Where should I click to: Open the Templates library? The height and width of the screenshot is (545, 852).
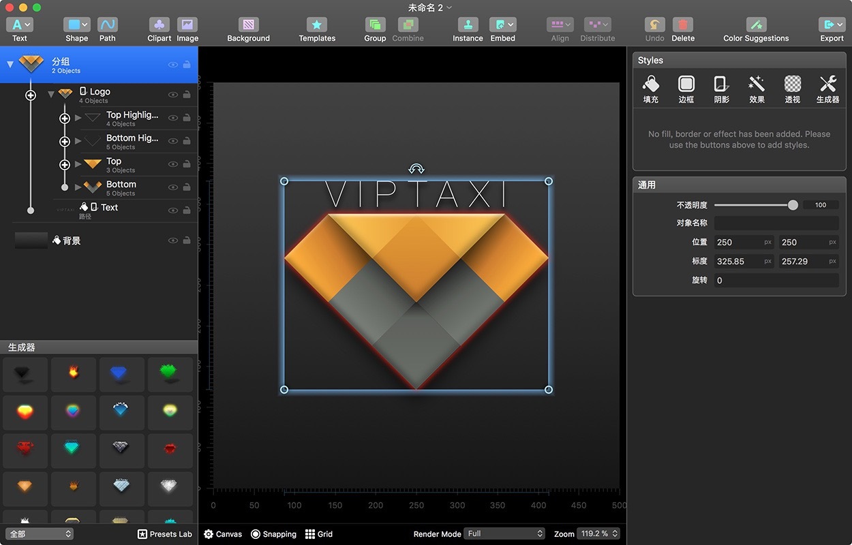point(317,25)
